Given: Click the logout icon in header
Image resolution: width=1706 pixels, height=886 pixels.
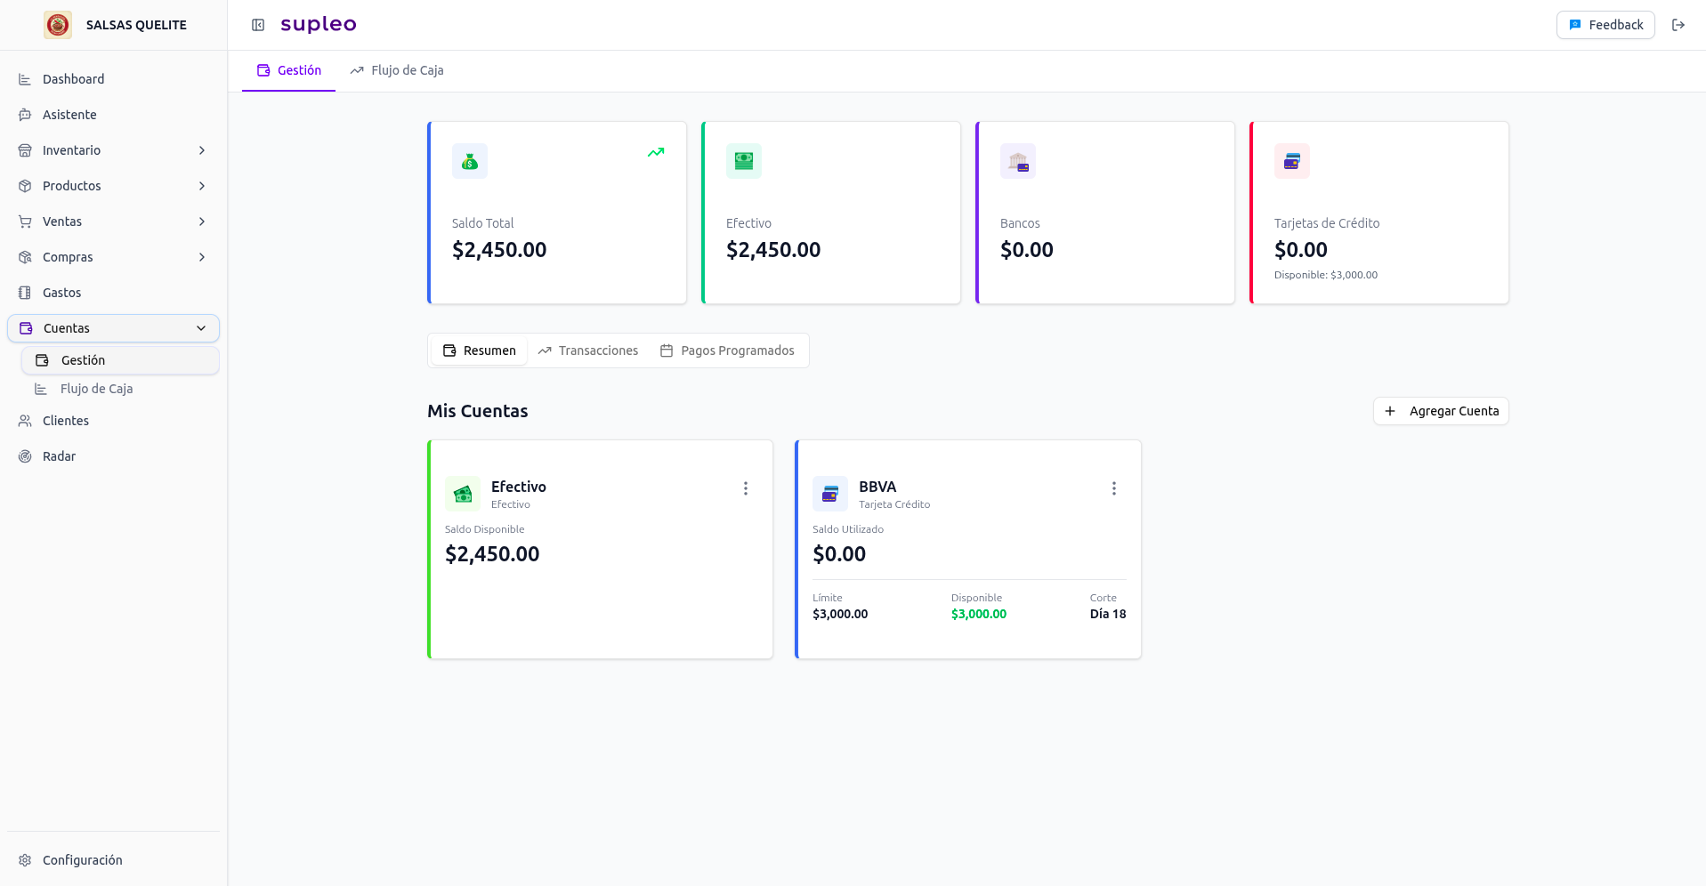Looking at the screenshot, I should tap(1678, 25).
